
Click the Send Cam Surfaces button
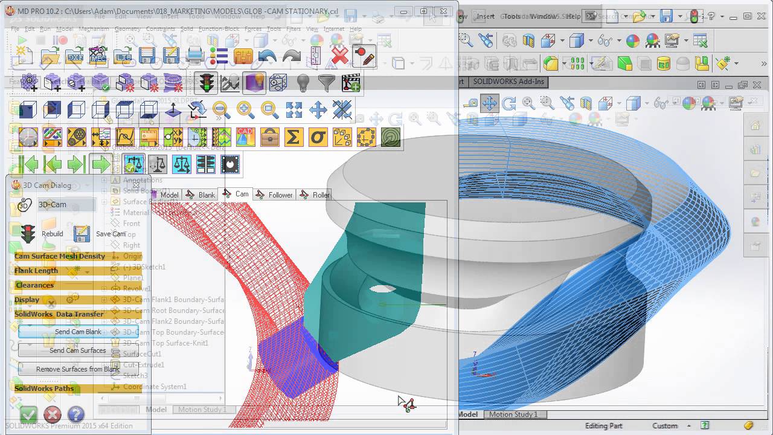(x=78, y=350)
